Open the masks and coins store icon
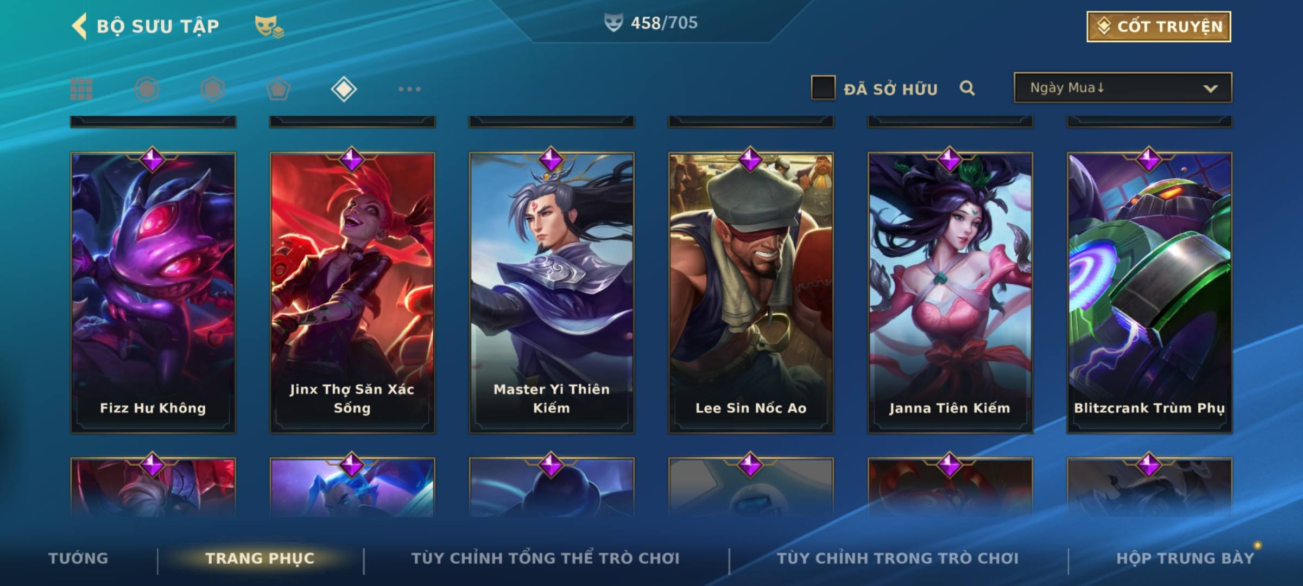The image size is (1303, 586). [x=269, y=27]
